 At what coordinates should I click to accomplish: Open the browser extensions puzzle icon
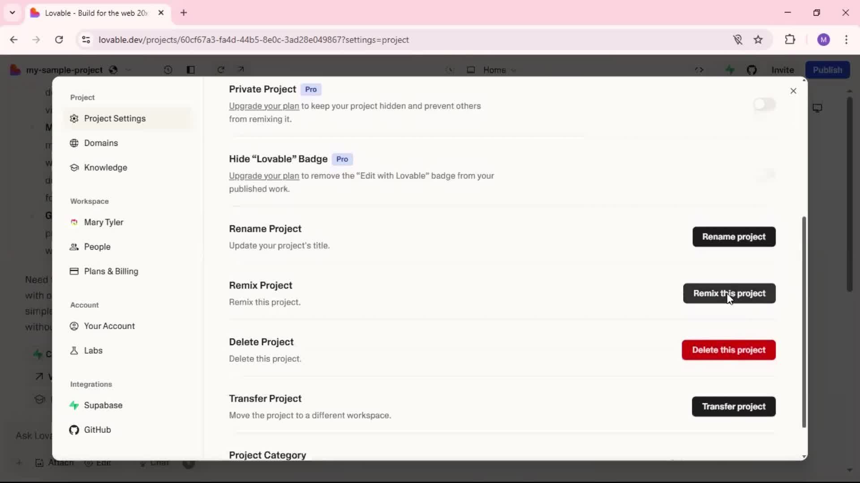[x=790, y=39]
